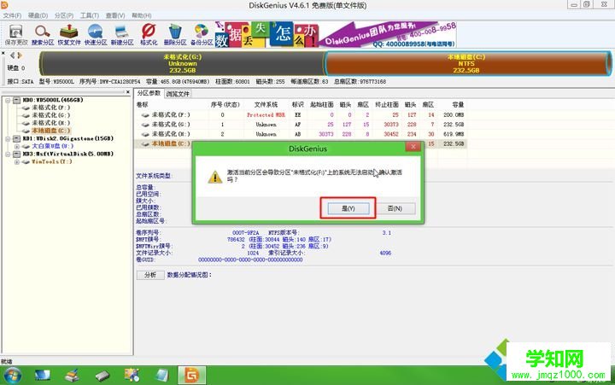Click 未格式化(G:) row in partition table
615x385 pixels.
point(302,125)
